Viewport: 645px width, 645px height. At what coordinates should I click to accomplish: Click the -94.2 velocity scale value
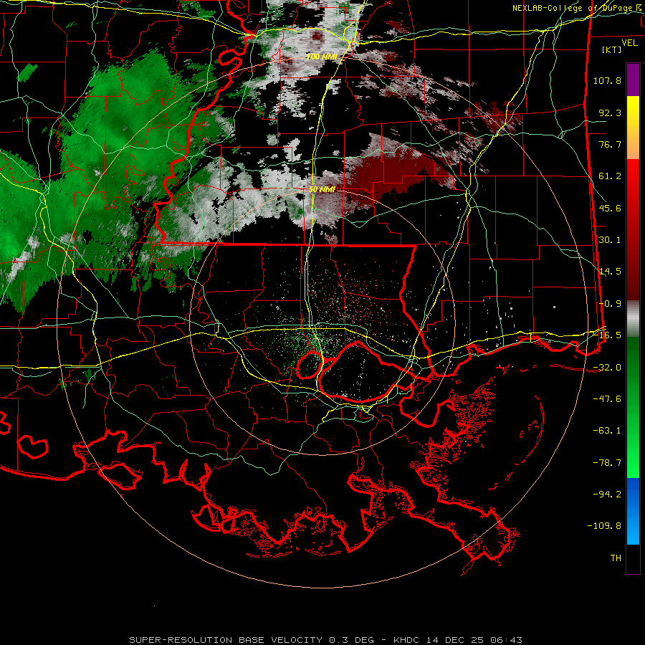point(607,494)
